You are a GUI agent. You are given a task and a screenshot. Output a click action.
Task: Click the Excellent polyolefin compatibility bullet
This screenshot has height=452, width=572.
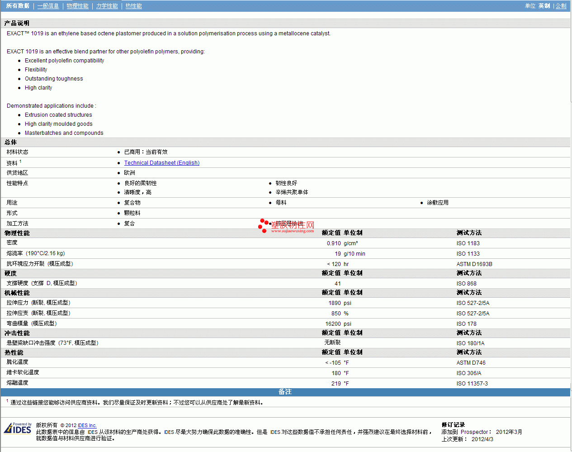(64, 61)
